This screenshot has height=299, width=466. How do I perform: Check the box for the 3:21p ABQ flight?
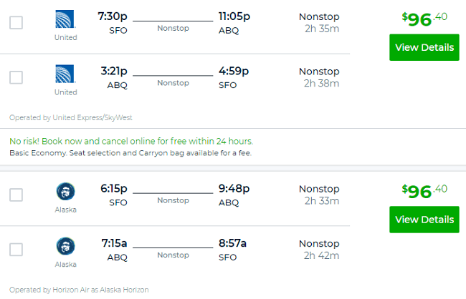click(x=16, y=77)
